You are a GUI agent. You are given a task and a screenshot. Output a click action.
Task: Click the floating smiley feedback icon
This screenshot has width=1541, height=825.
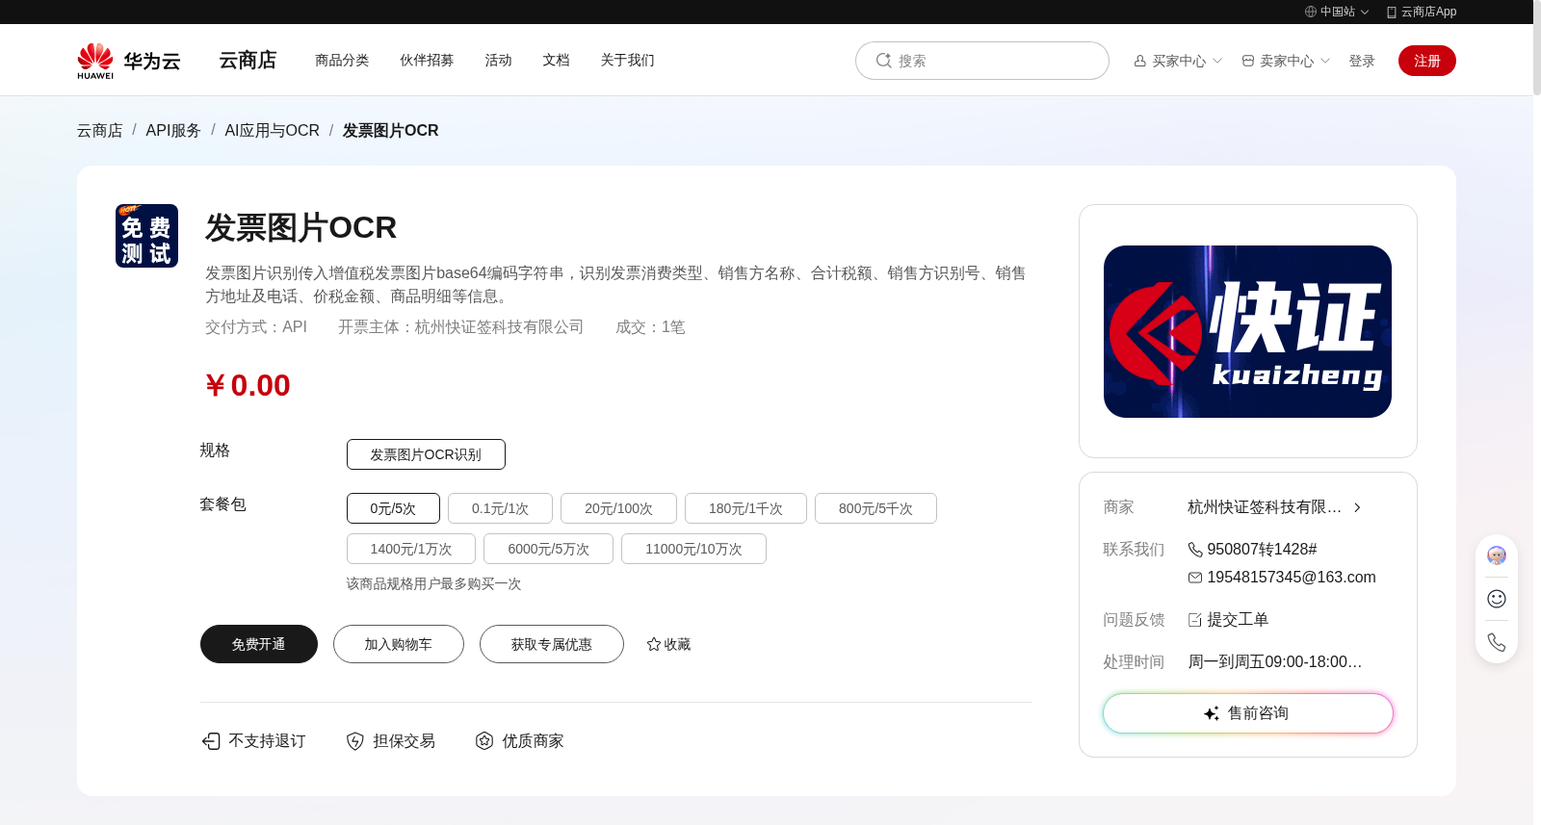pyautogui.click(x=1497, y=599)
